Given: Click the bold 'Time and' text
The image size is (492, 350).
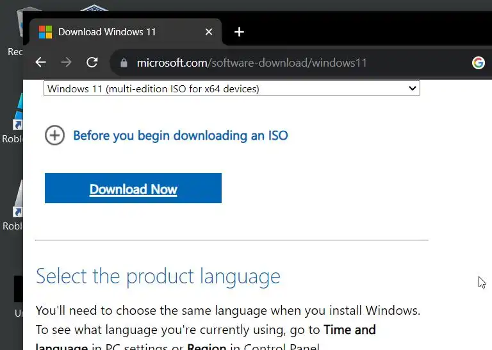Looking at the screenshot, I should click(x=350, y=329).
